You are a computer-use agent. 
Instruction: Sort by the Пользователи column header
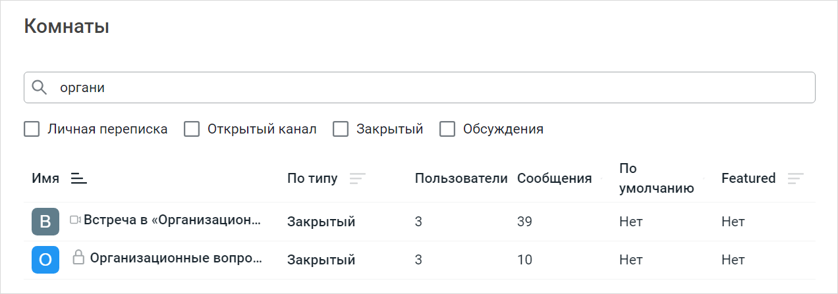461,178
